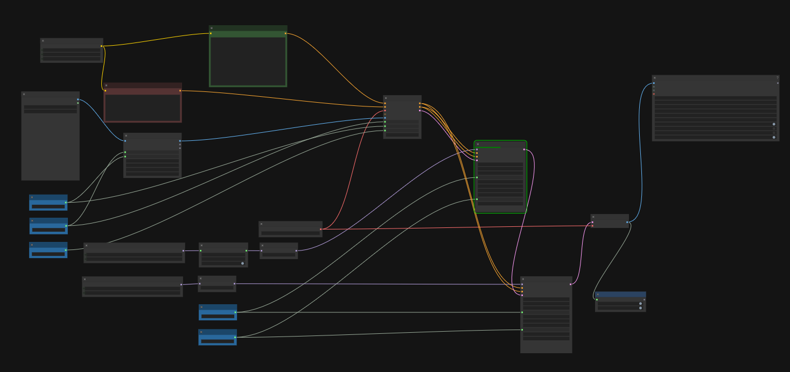Collapse the navy-header node at the bottom right
Image resolution: width=790 pixels, height=372 pixels.
598,295
